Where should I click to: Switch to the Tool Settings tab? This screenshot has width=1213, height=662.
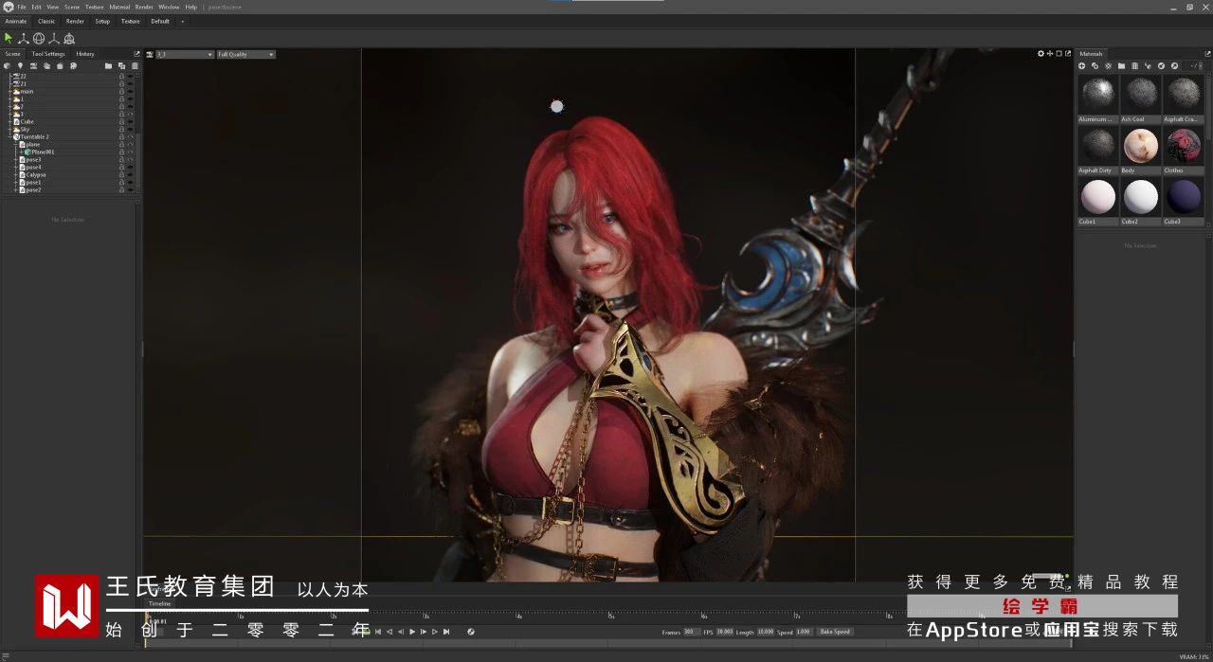click(48, 54)
